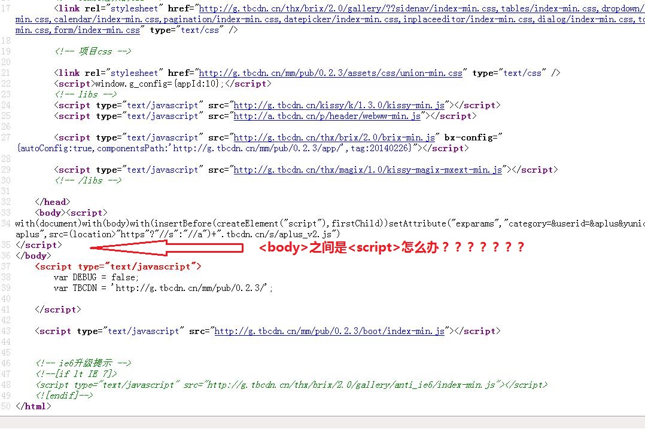Click the '<!--[if lt IE 7]>' comment
This screenshot has height=429, width=645.
tap(77, 374)
